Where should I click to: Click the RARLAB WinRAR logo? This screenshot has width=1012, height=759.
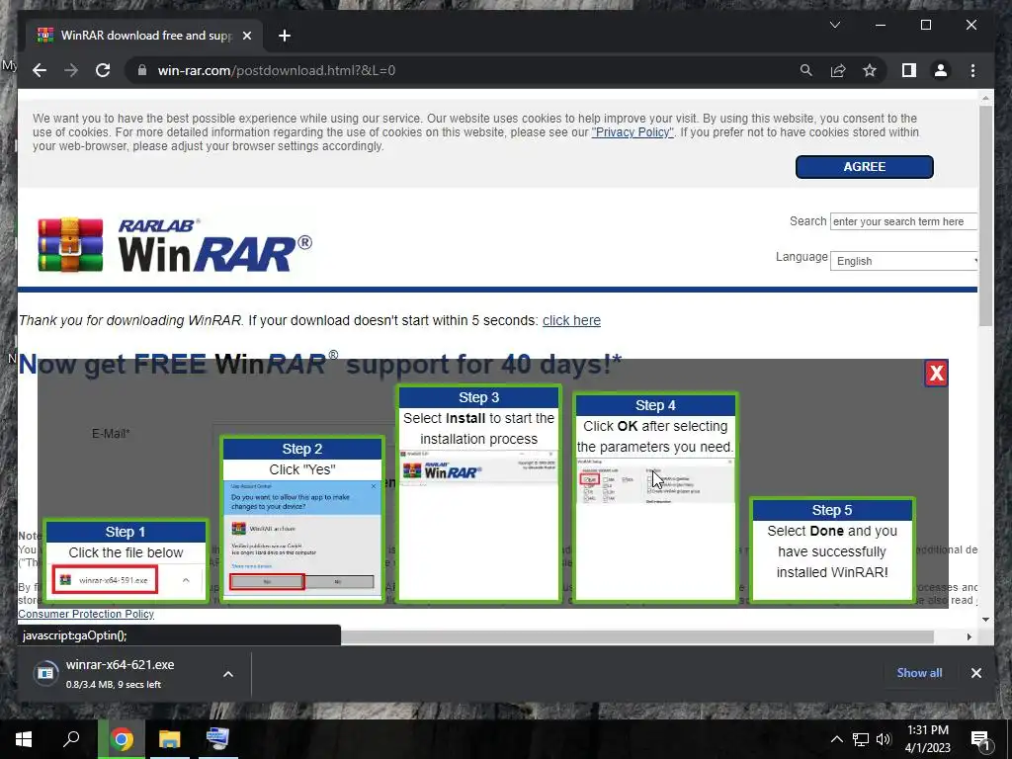click(x=174, y=245)
